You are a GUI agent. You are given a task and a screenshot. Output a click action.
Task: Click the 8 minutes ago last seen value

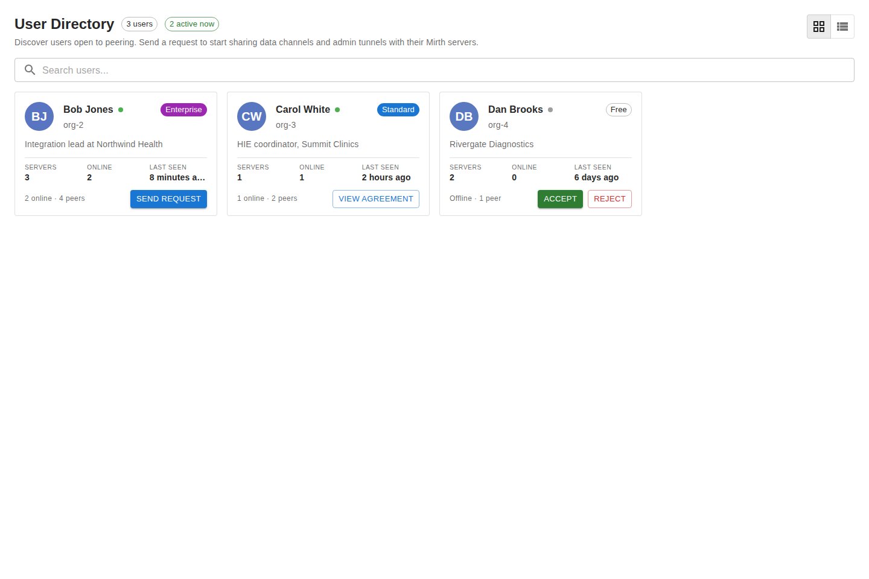pyautogui.click(x=177, y=177)
